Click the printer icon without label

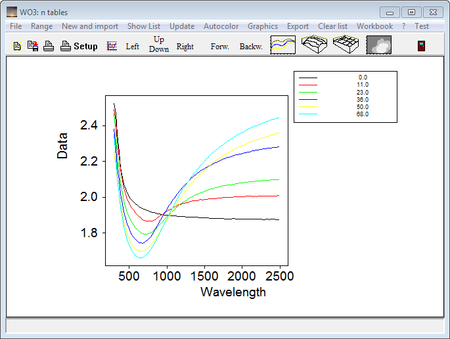[x=49, y=46]
